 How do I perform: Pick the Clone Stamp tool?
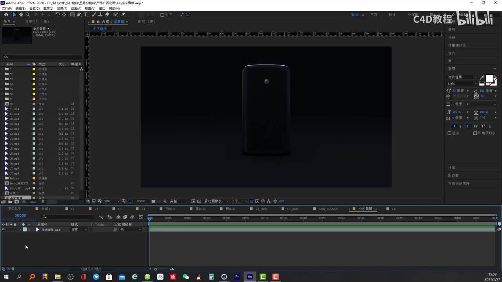tap(101, 14)
